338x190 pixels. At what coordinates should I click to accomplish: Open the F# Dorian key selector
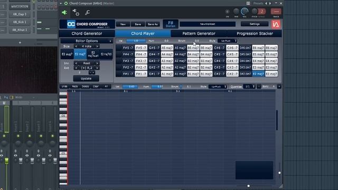tap(171, 24)
